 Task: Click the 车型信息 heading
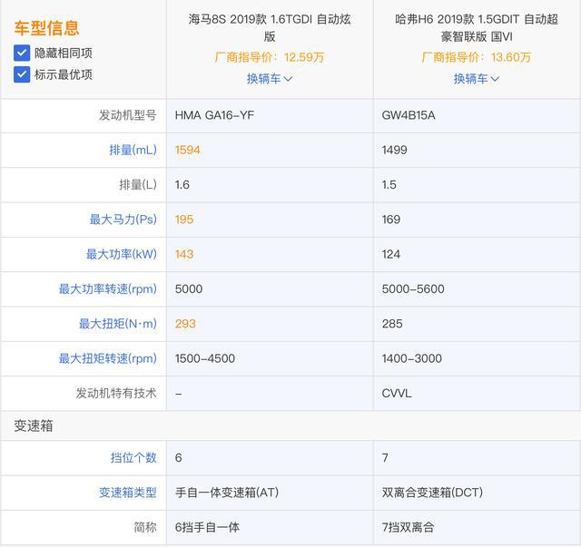point(46,28)
